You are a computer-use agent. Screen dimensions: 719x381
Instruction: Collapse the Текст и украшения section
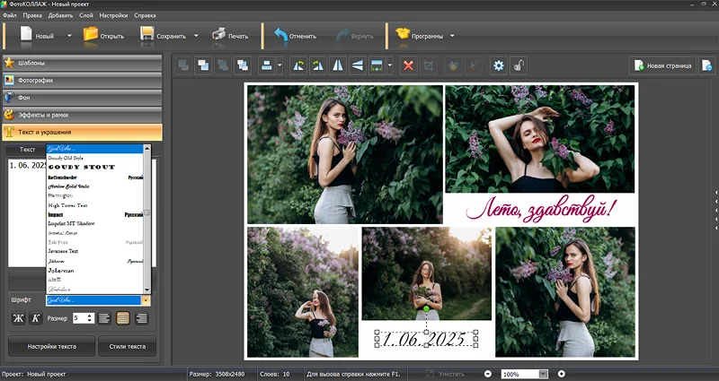tap(82, 132)
